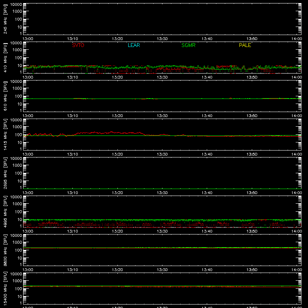This screenshot has width=308, height=308.
Task: Click 13:30 tick under the 8800 MHz panel
Action: [162, 270]
